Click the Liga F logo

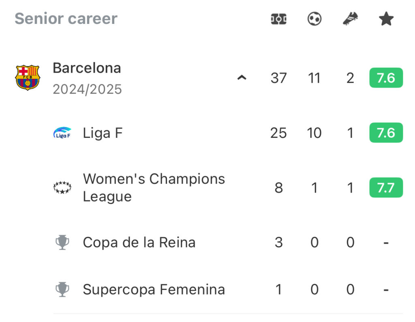(62, 133)
